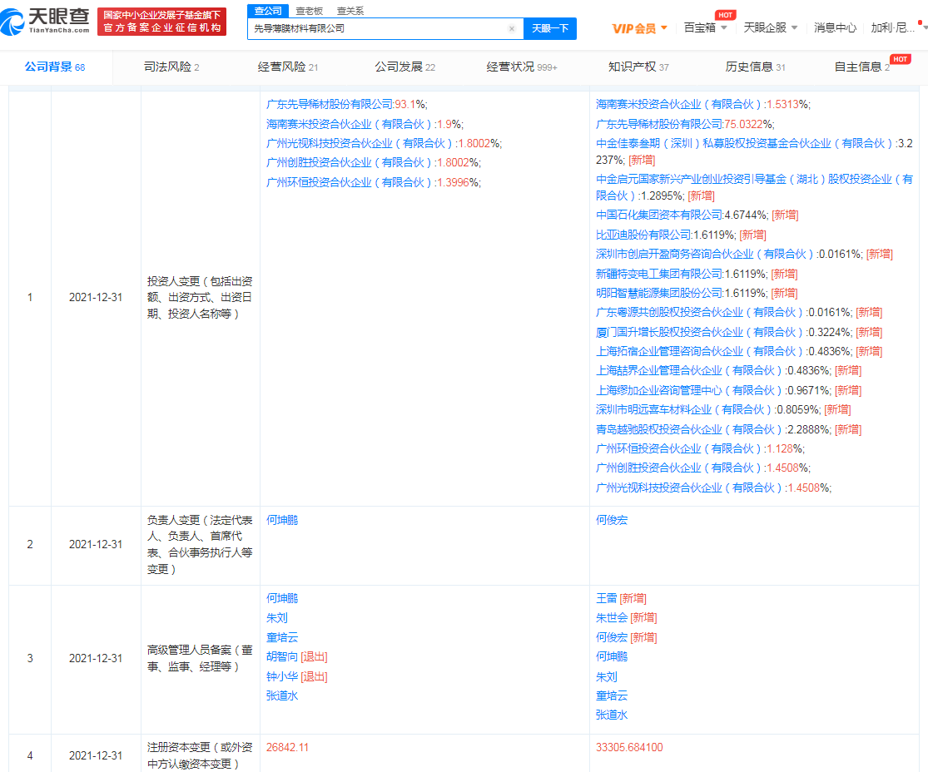
Task: Open 张道水 in the after-change executives list
Action: [x=612, y=715]
